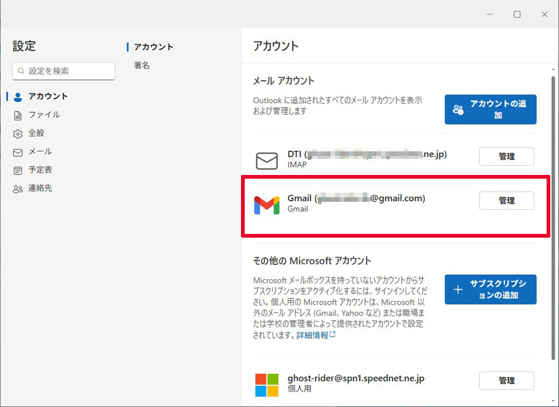Click the メール アカウント heading
This screenshot has width=559, height=407.
(x=284, y=81)
